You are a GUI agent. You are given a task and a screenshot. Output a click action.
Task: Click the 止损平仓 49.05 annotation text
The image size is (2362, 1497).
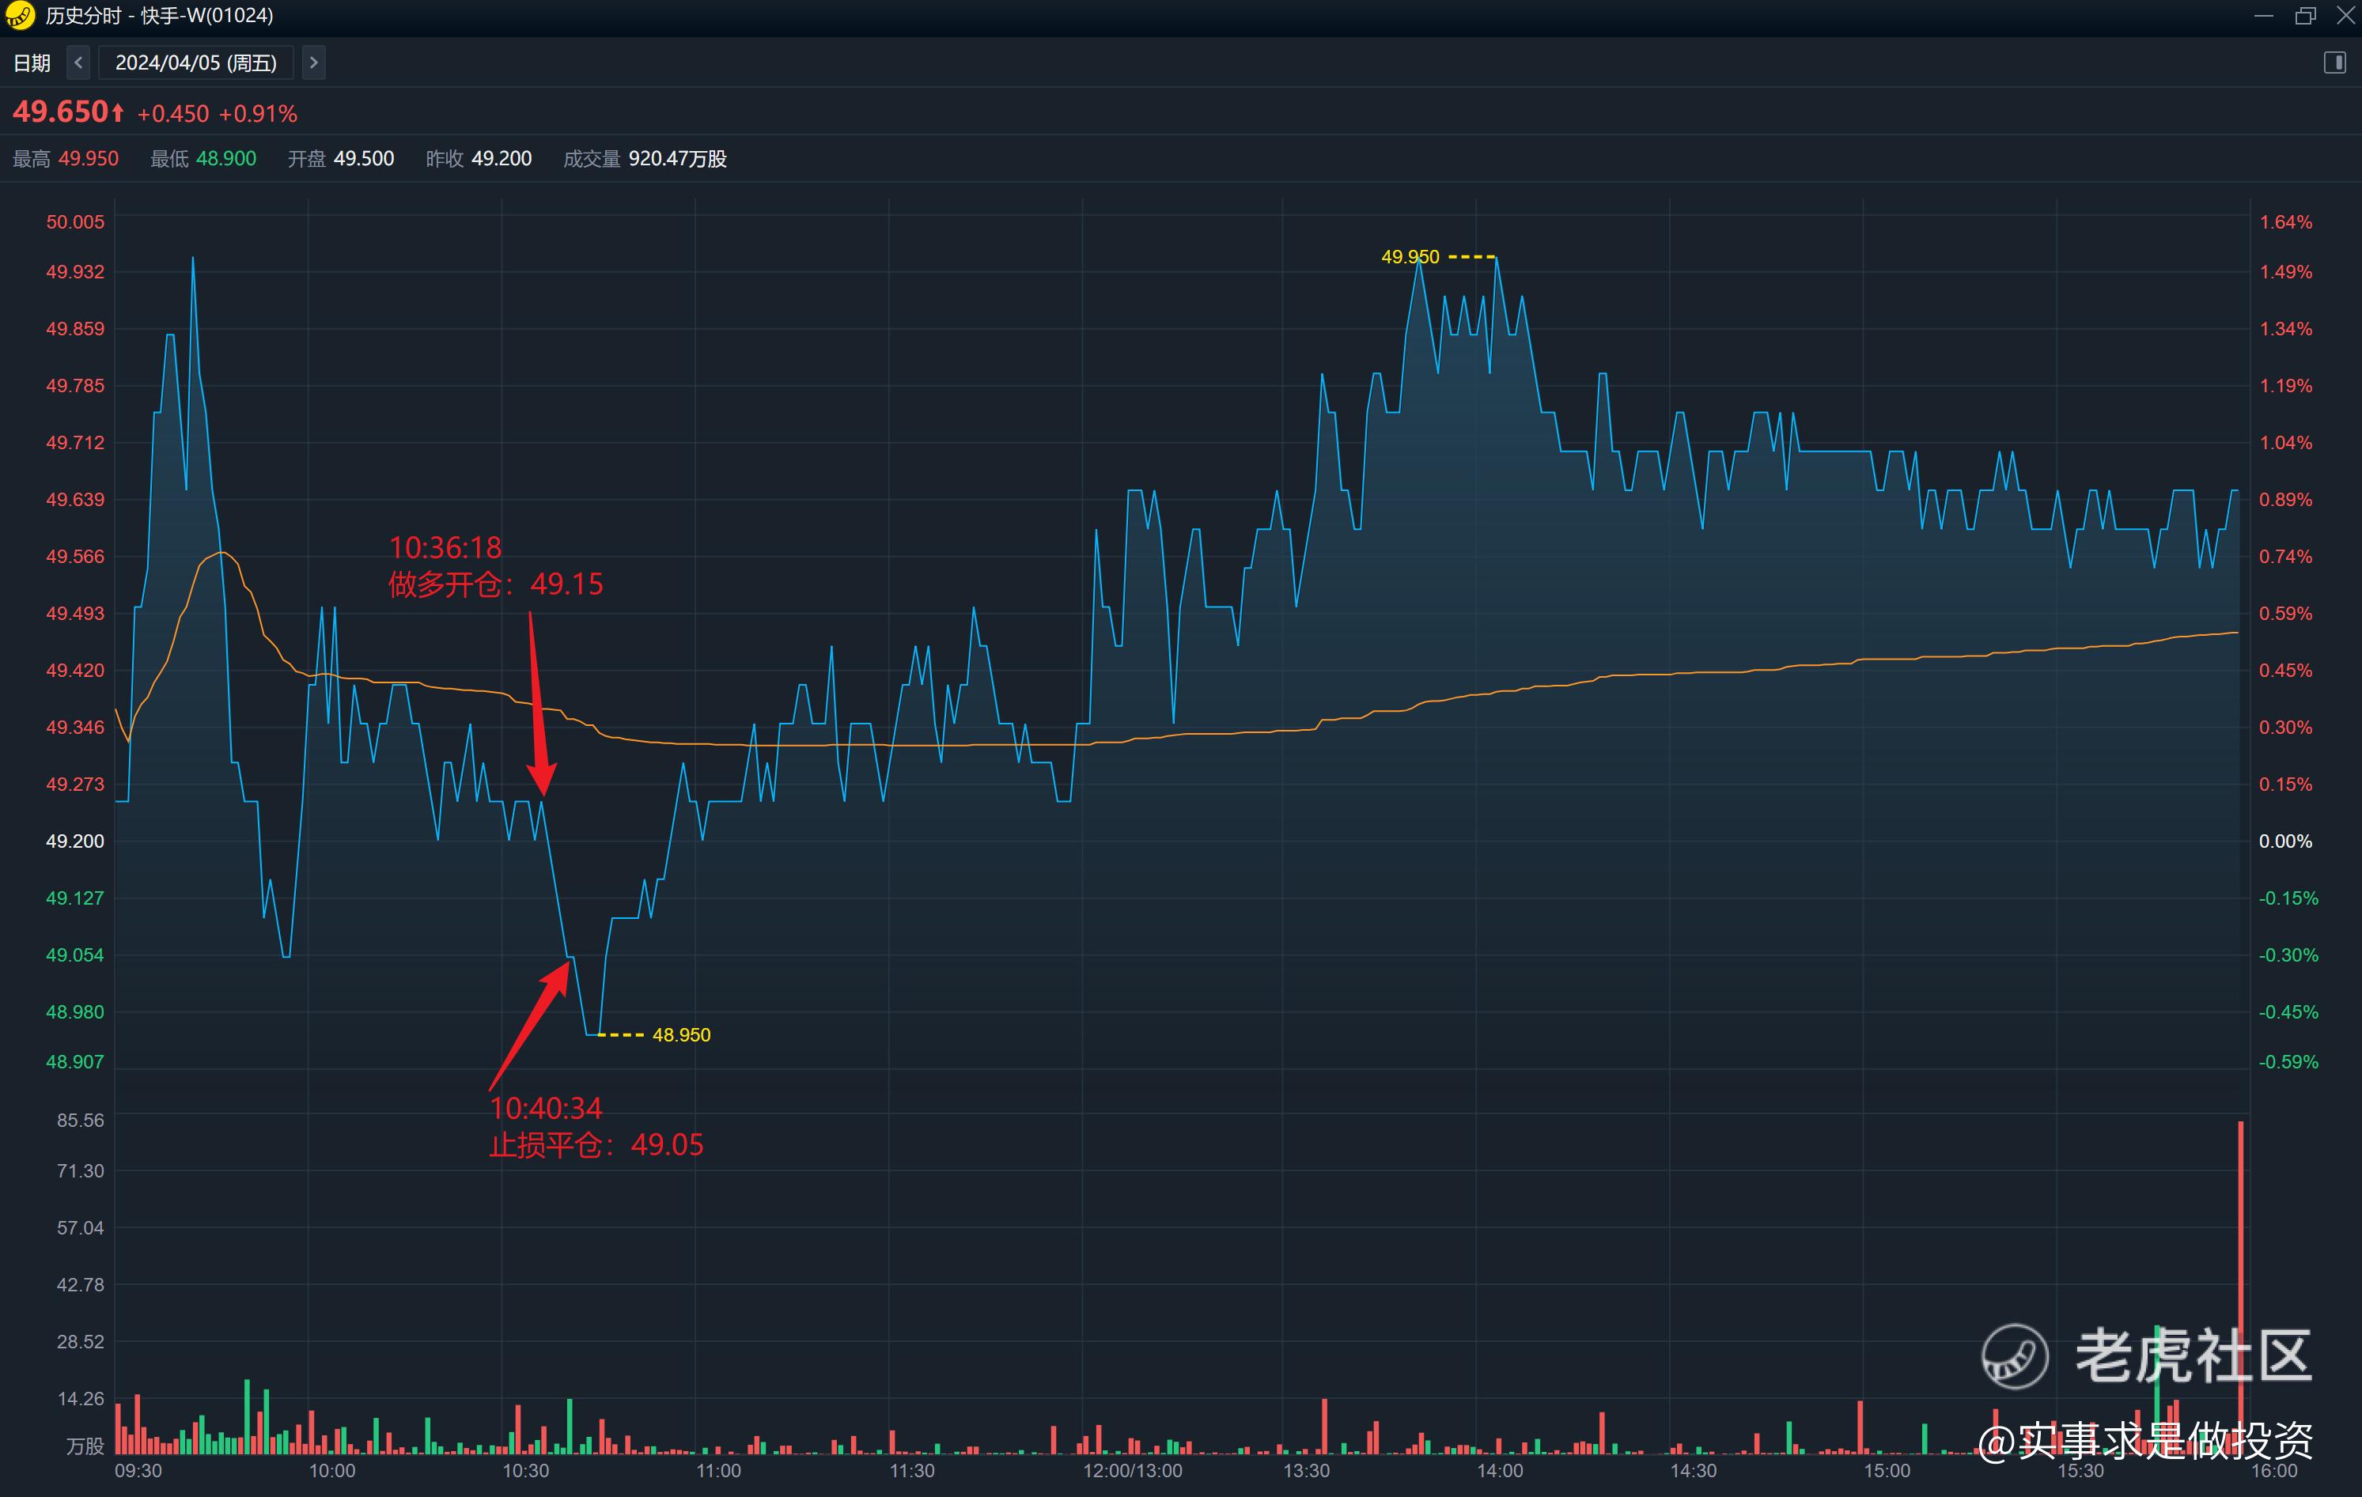596,1145
